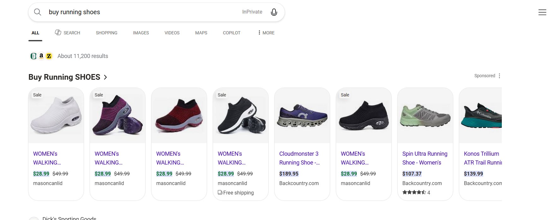Image resolution: width=558 pixels, height=220 pixels.
Task: Click the $189.95 price
Action: pyautogui.click(x=289, y=174)
